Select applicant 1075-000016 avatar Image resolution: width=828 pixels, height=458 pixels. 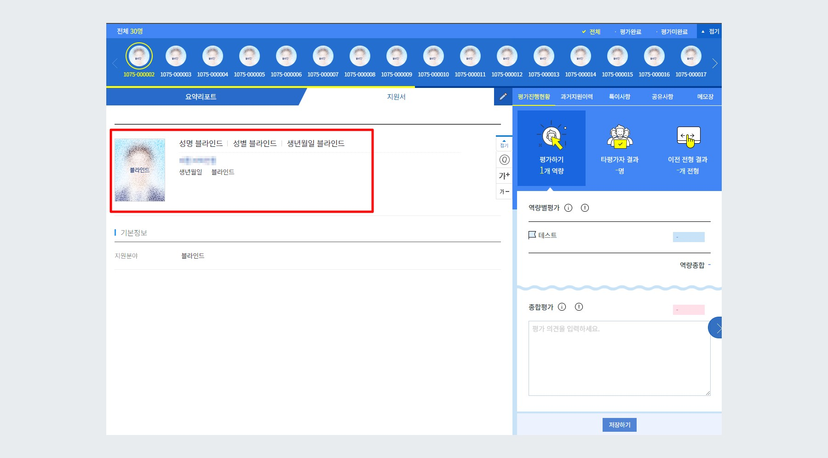pos(654,56)
